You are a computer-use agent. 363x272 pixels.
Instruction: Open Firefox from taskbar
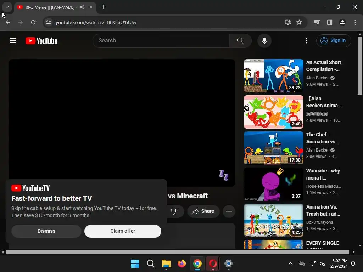[x=182, y=263]
